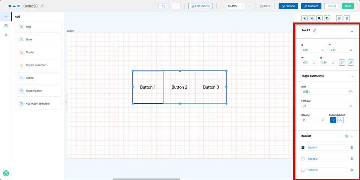Collapse the block1 section chevron
The height and width of the screenshot is (180, 360).
point(352,31)
